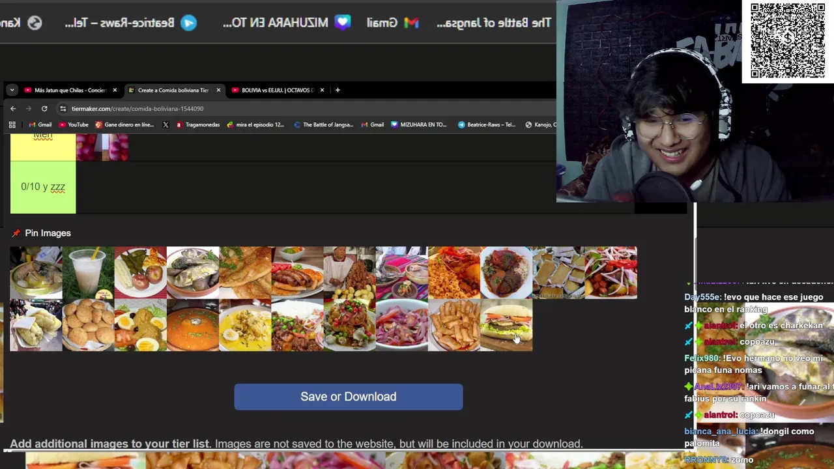Viewport: 834px width, 469px height.
Task: Select the dark meat on white plate image
Action: (x=506, y=272)
